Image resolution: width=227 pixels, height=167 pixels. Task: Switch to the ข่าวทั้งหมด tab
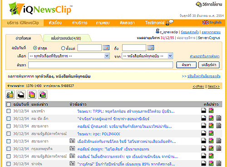pyautogui.click(x=23, y=38)
